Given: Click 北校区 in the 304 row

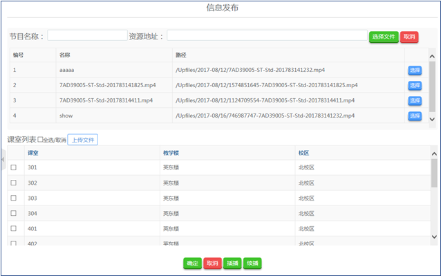Looking at the screenshot, I should (306, 214).
